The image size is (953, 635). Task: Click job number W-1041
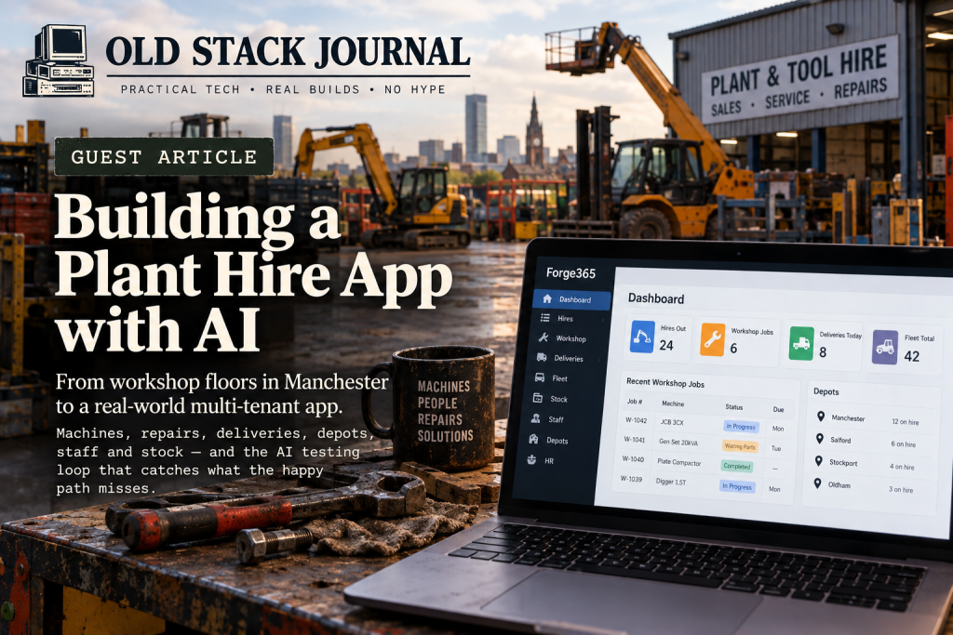coord(634,440)
